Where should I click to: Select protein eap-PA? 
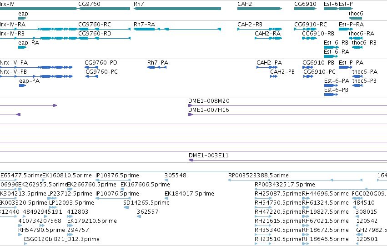(x=22, y=85)
